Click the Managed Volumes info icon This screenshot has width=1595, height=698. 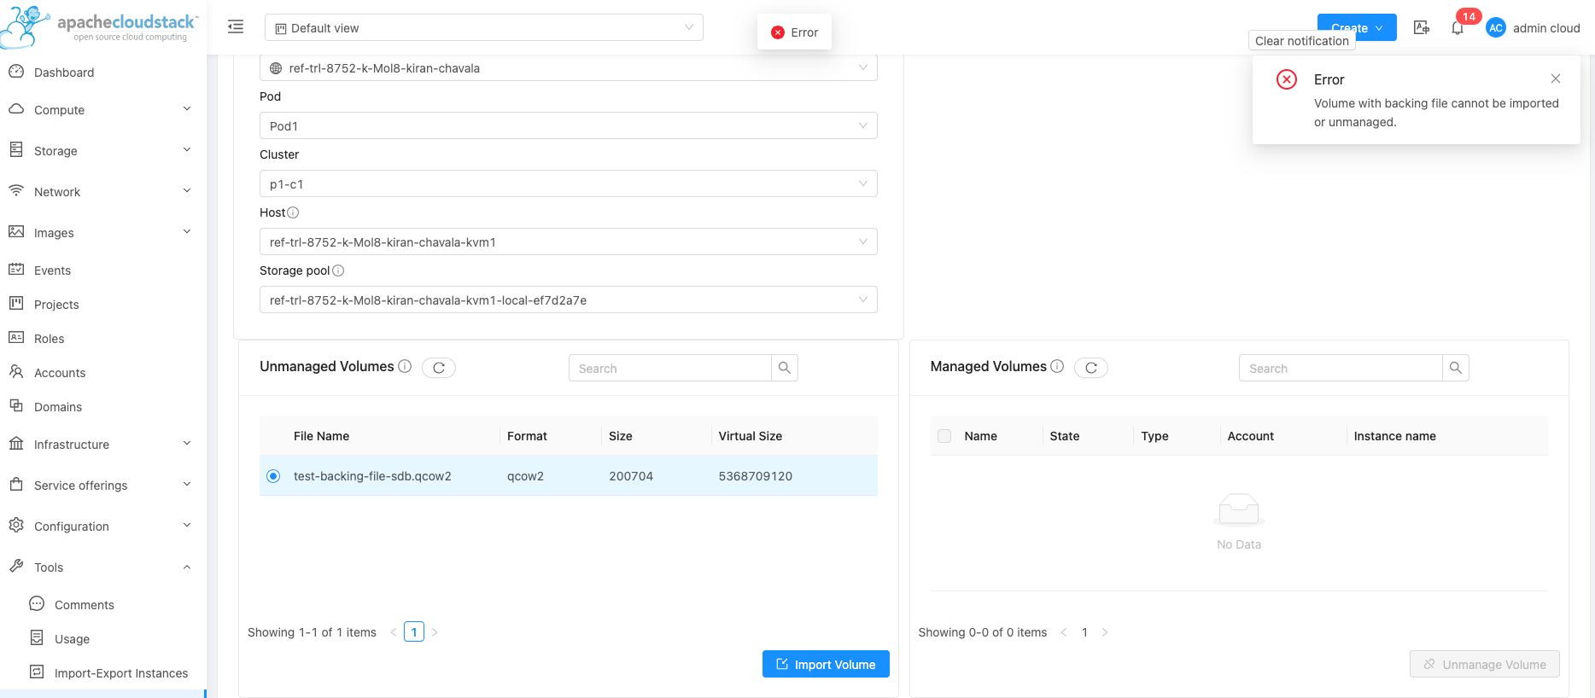(1057, 366)
